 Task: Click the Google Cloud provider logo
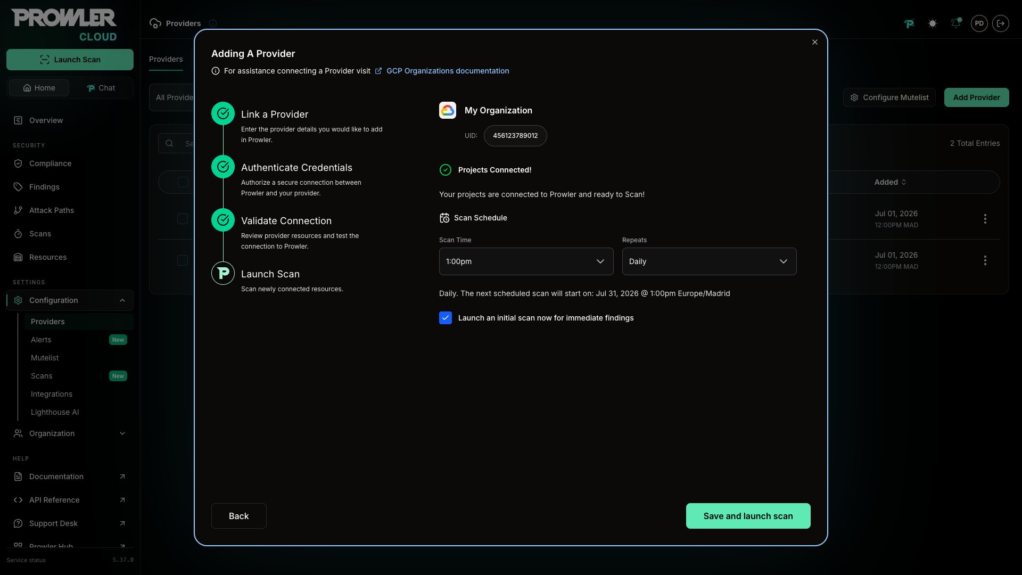tap(448, 110)
